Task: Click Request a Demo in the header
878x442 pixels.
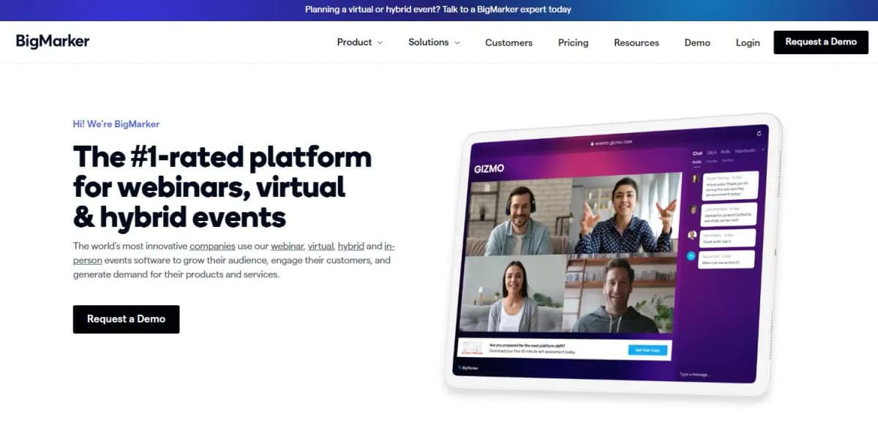Action: 821,42
